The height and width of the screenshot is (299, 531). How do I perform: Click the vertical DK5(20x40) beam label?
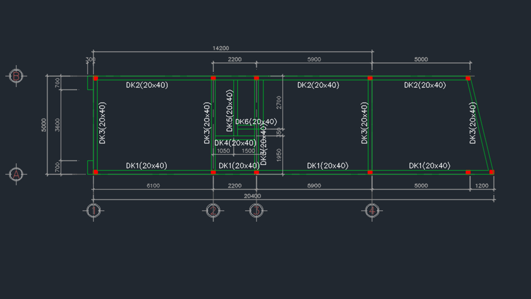click(229, 110)
